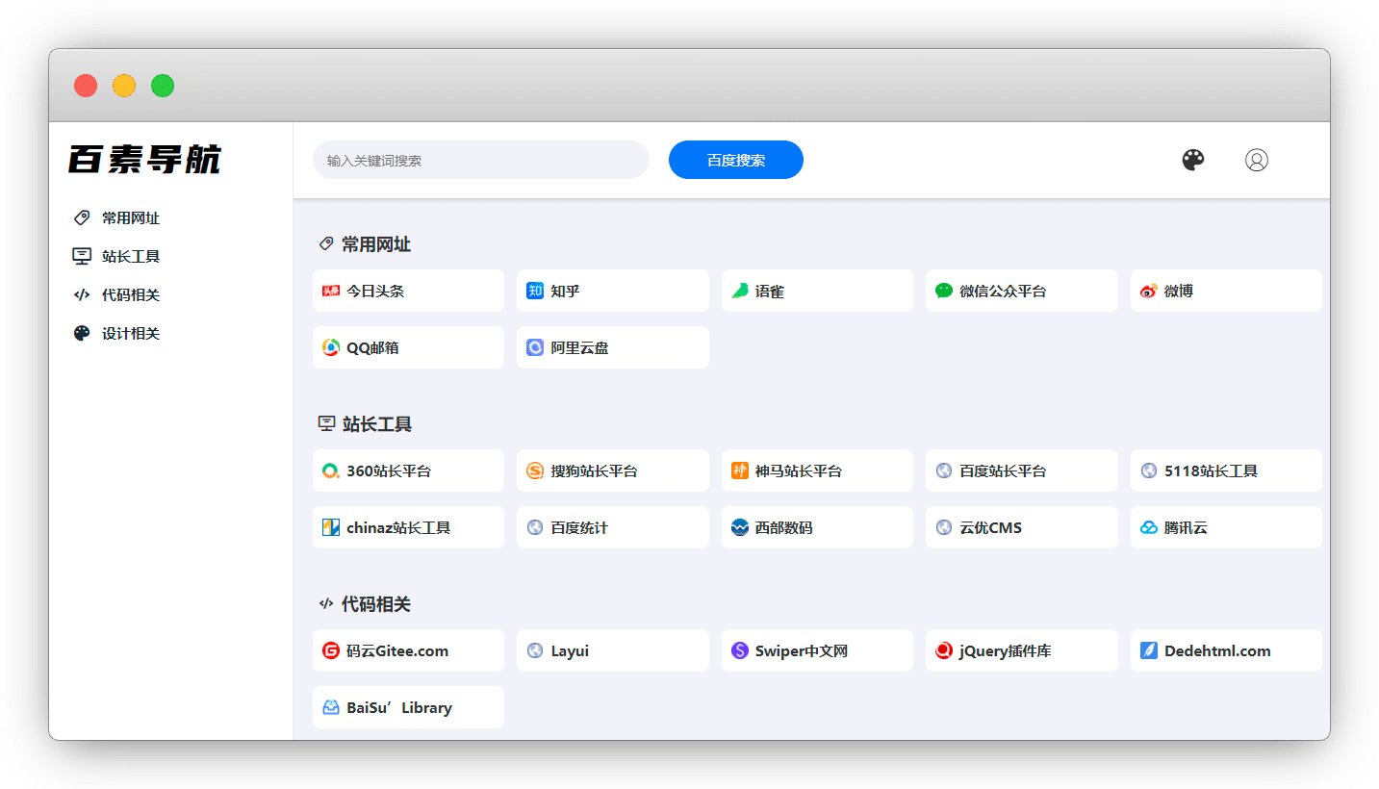Select 常用网址 in the sidebar

coord(130,218)
